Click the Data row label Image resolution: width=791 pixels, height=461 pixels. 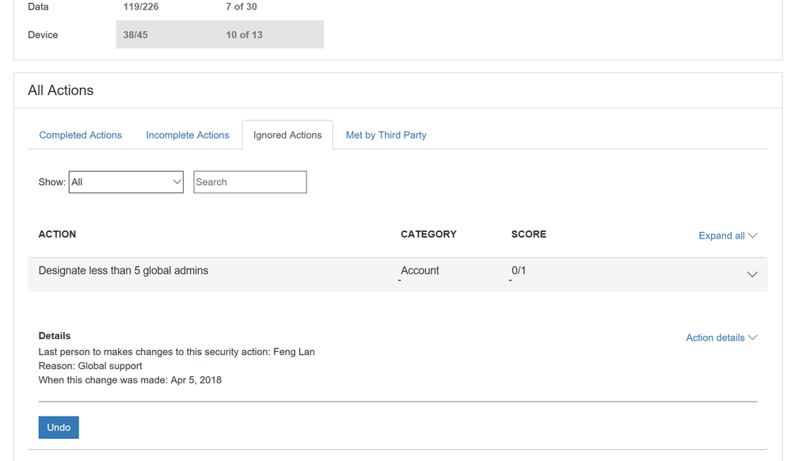pyautogui.click(x=38, y=6)
